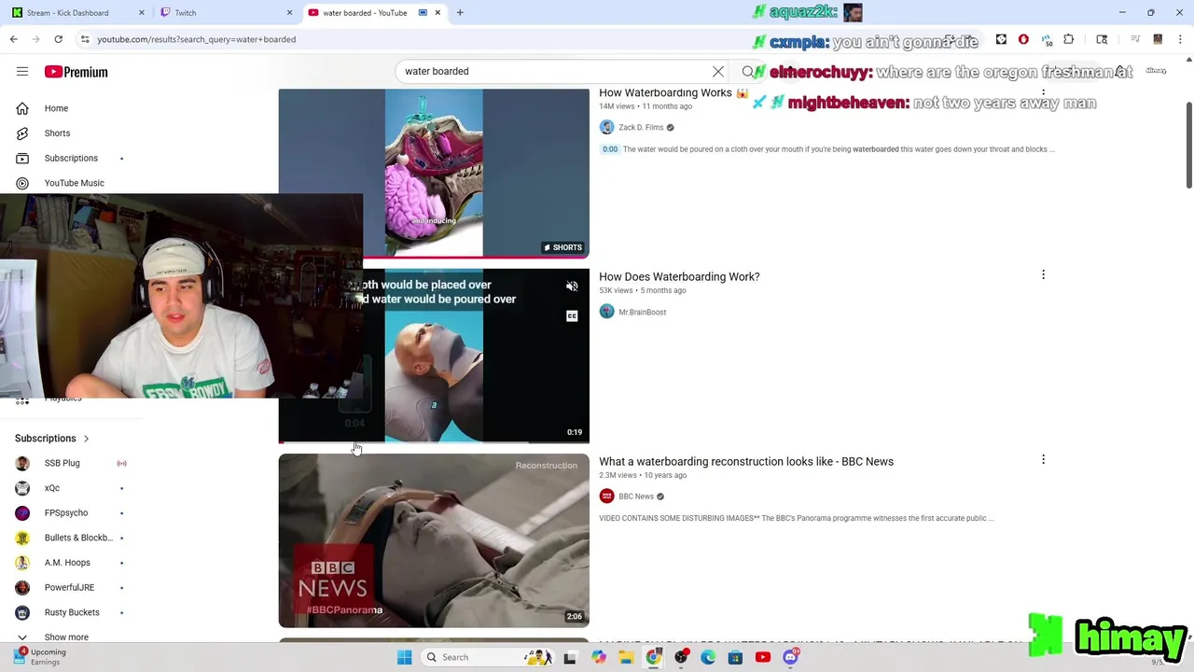1194x672 pixels.
Task: Open the YouTube app on taskbar
Action: [763, 657]
